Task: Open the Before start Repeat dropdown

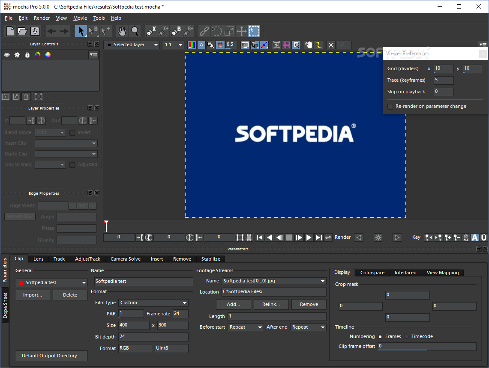Action: coord(246,327)
